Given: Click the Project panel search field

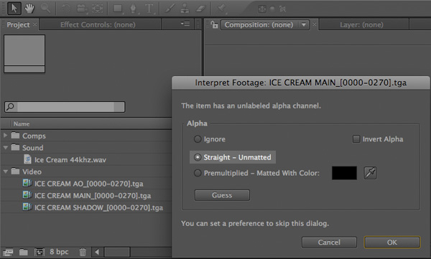Looking at the screenshot, I should tap(65, 107).
